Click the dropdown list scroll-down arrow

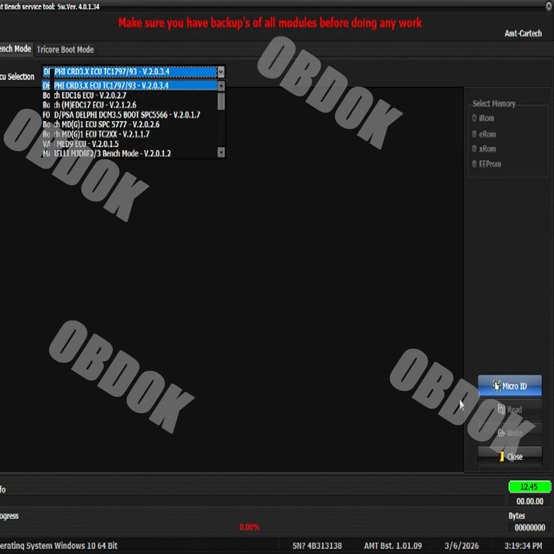point(221,152)
